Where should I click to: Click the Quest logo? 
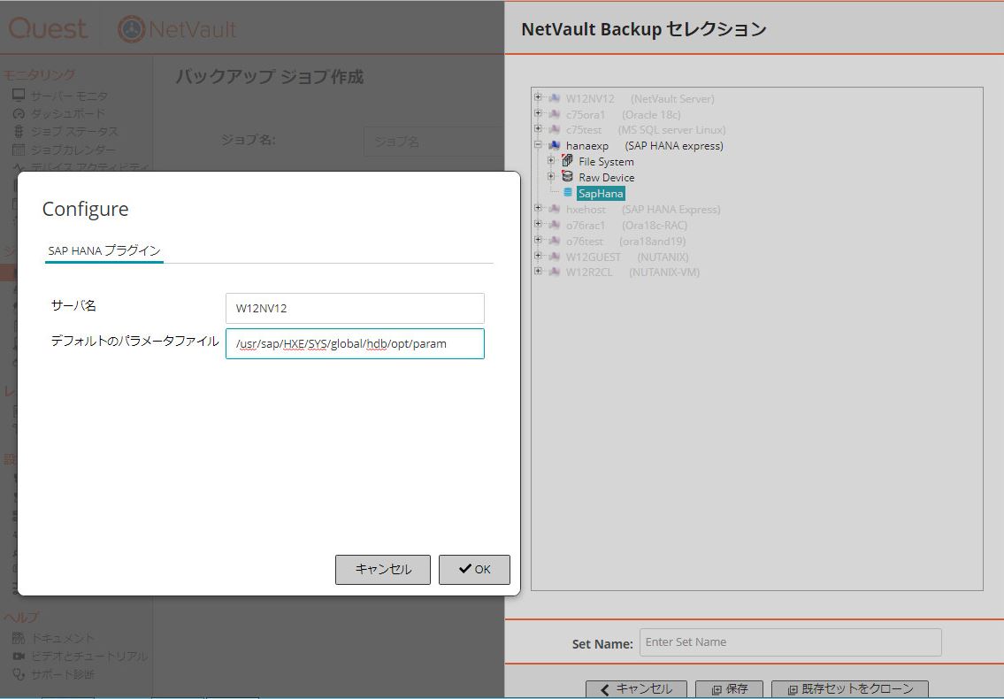pos(48,29)
